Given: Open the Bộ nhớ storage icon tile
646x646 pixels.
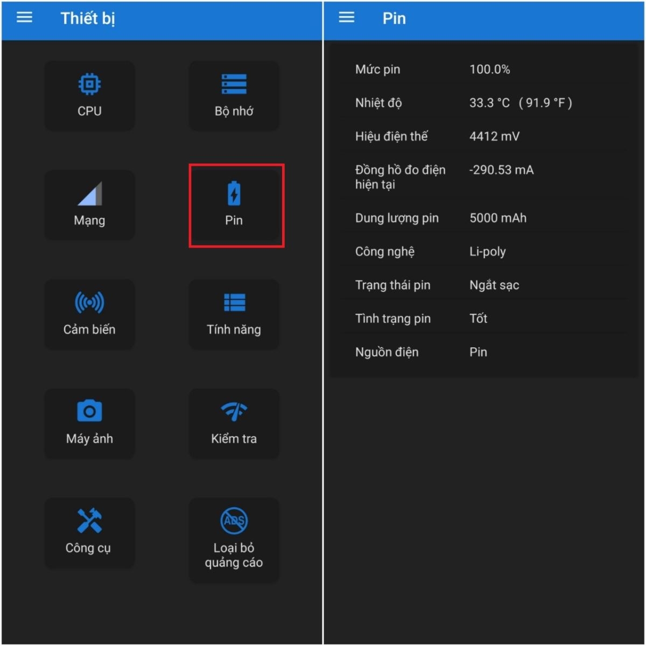Looking at the screenshot, I should click(x=234, y=96).
